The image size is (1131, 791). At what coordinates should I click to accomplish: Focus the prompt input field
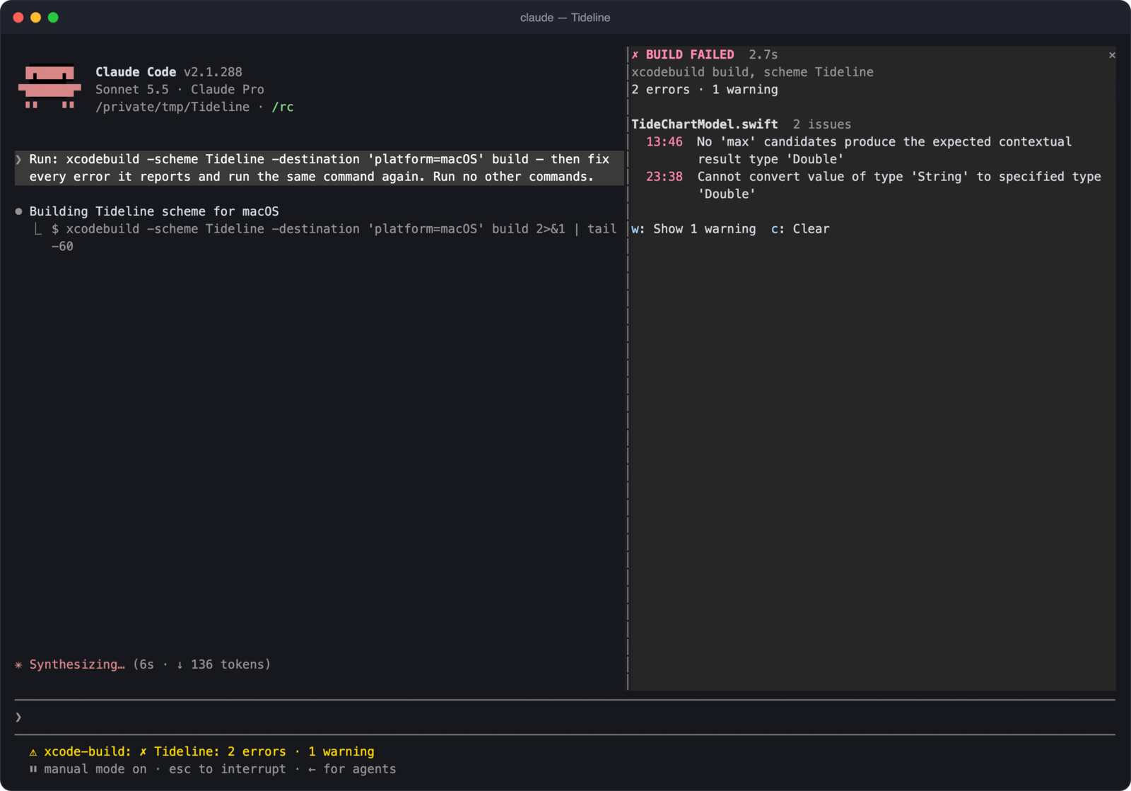[565, 717]
